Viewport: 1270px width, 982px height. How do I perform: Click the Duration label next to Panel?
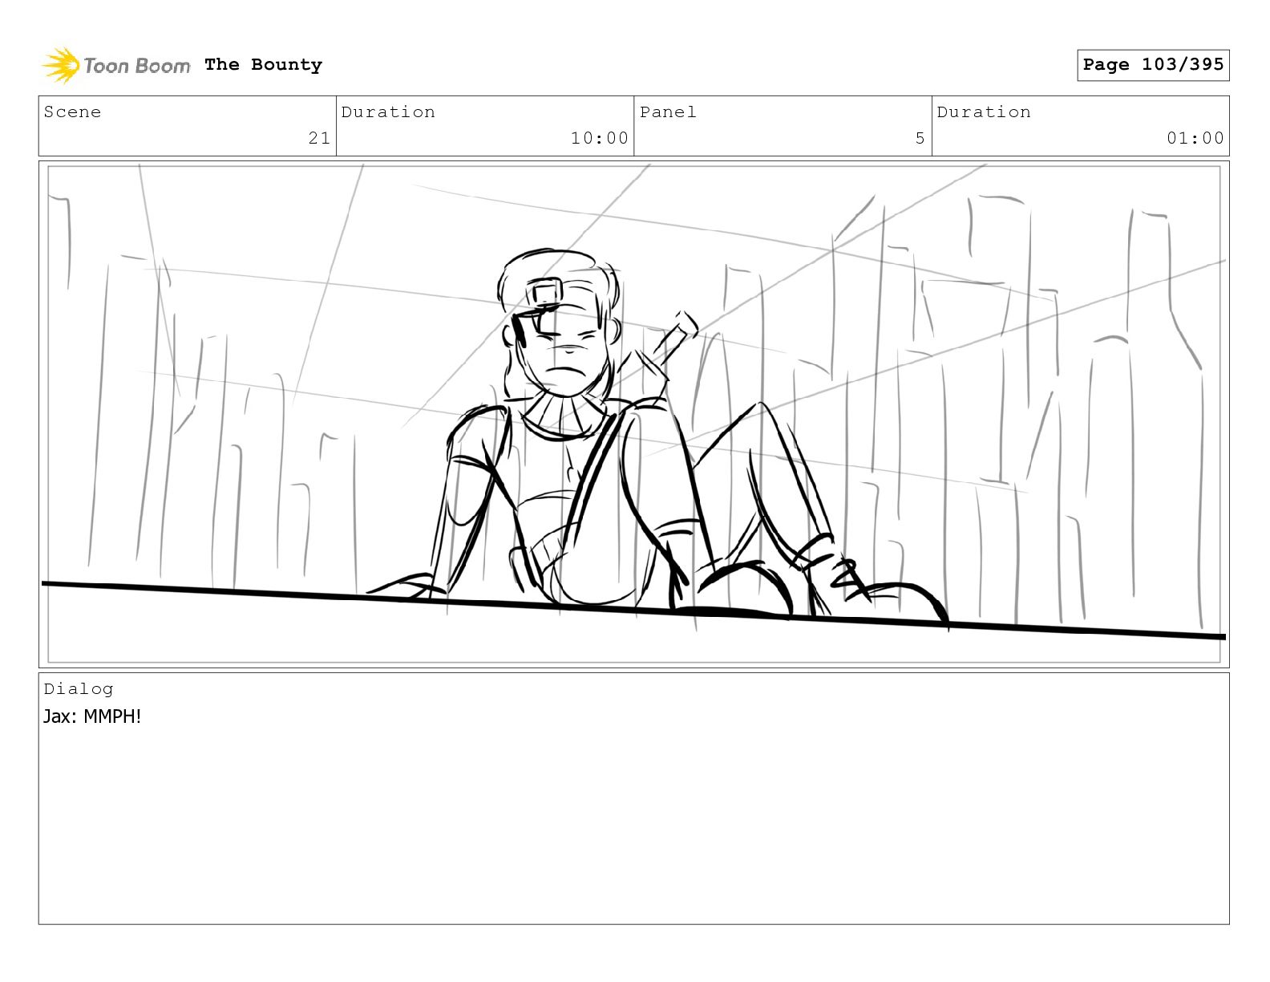tap(984, 112)
